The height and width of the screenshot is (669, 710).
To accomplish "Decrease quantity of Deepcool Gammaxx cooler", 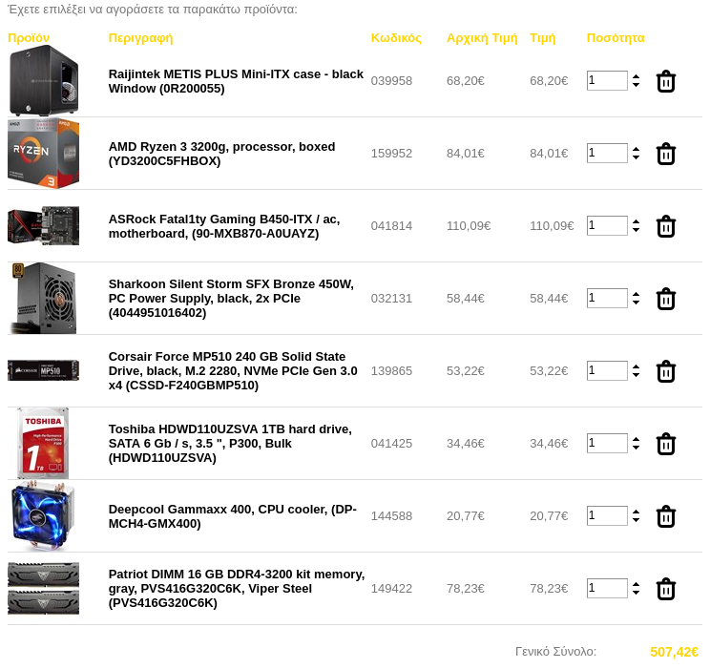I will pyautogui.click(x=636, y=519).
